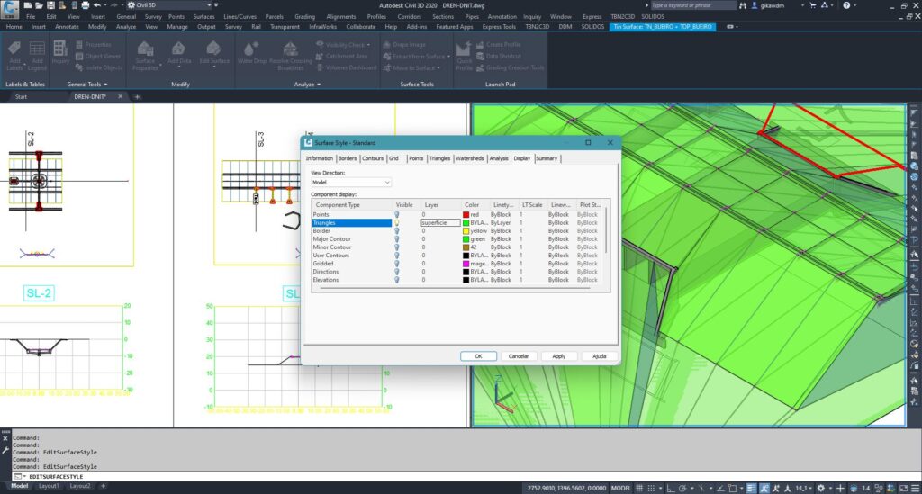The image size is (922, 494).
Task: Click the keyword search box in title bar
Action: (692, 5)
